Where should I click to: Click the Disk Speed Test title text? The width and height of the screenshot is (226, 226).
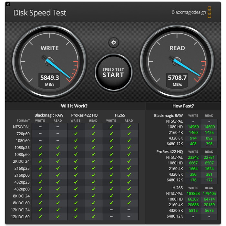pyautogui.click(x=40, y=13)
